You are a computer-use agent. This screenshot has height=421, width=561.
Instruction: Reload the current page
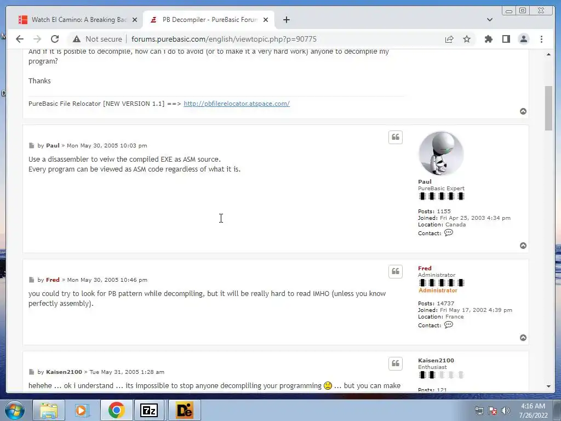tap(55, 39)
